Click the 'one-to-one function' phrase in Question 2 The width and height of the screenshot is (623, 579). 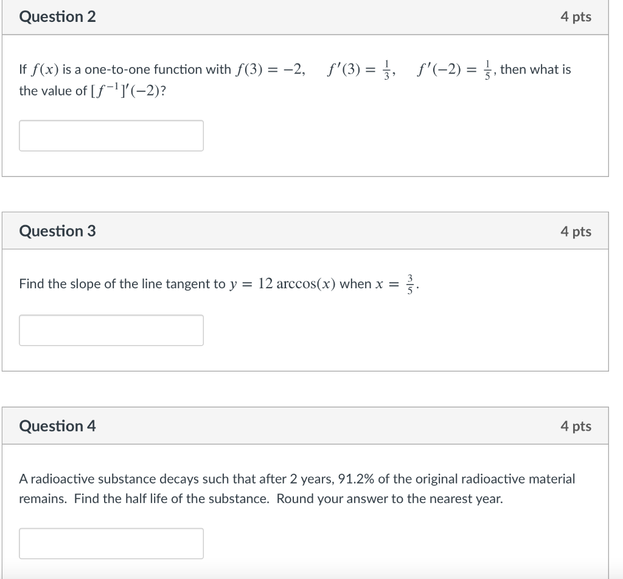(158, 69)
